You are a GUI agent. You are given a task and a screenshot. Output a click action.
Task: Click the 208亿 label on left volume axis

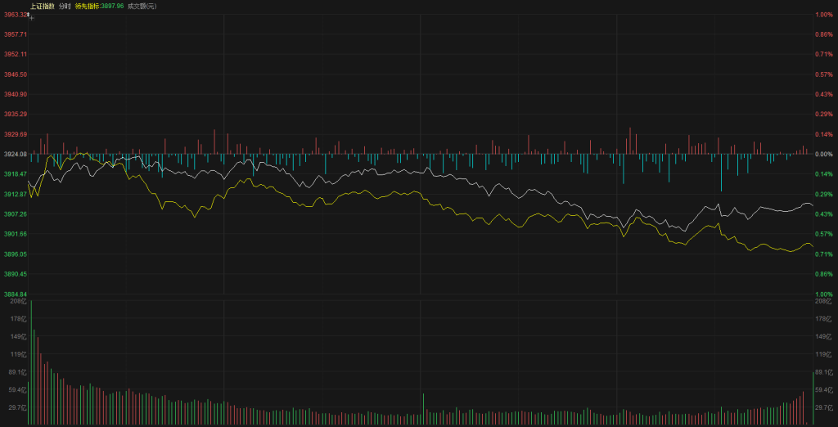point(18,301)
